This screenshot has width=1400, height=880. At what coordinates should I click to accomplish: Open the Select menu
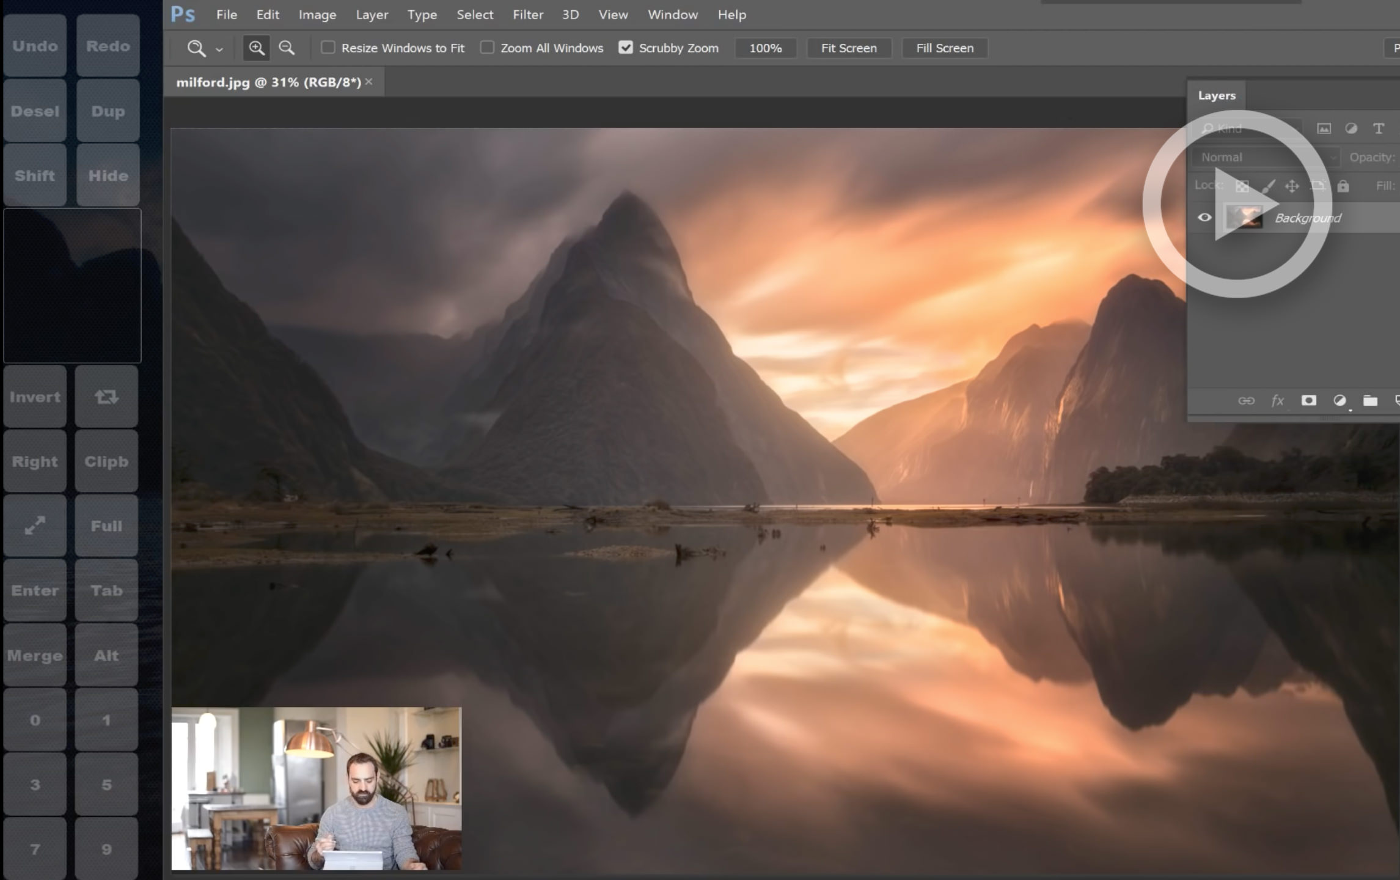475,14
